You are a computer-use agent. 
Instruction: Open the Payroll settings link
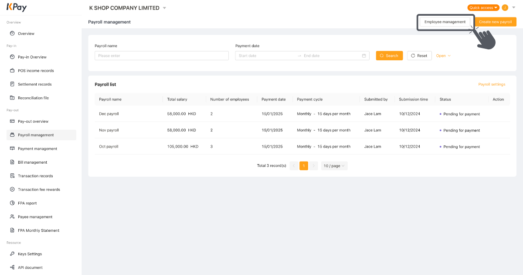(x=492, y=84)
